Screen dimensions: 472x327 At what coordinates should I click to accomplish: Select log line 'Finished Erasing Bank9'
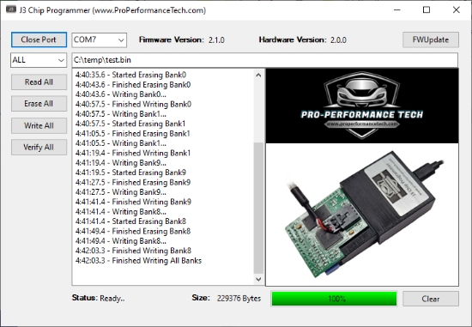133,182
